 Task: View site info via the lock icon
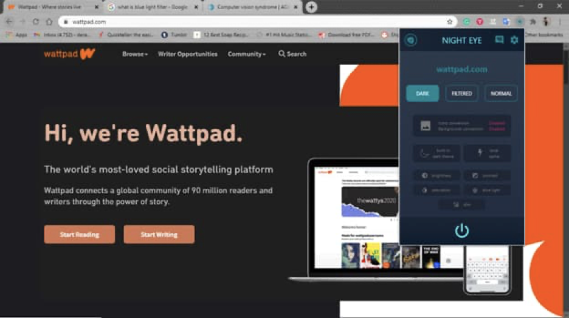[66, 22]
